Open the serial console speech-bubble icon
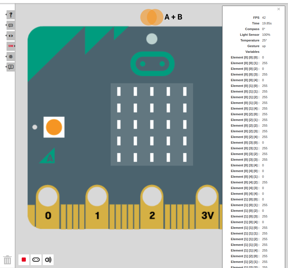 click(x=11, y=25)
